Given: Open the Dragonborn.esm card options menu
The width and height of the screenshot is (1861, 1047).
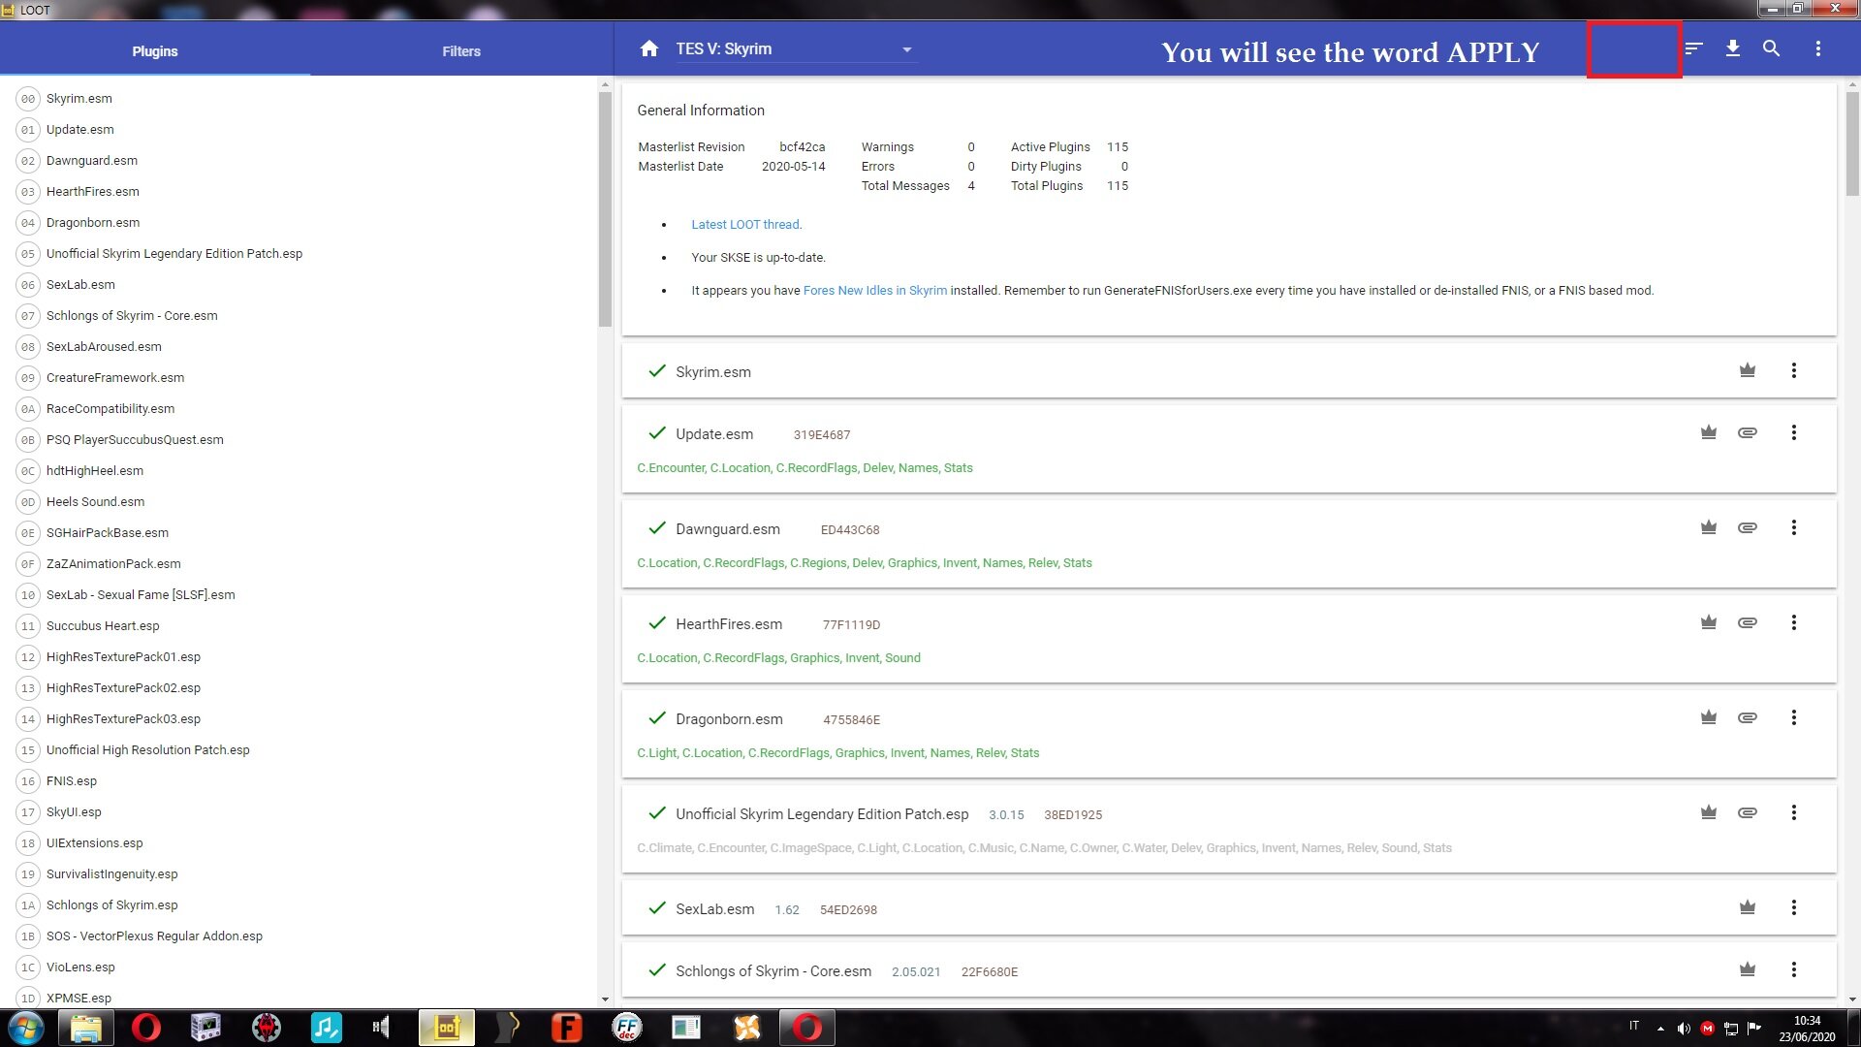Looking at the screenshot, I should [x=1794, y=717].
